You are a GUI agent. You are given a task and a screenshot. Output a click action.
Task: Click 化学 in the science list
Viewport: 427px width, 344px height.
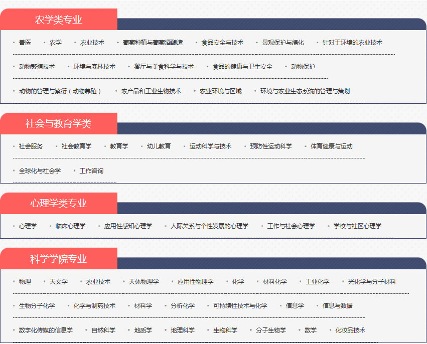(x=238, y=282)
